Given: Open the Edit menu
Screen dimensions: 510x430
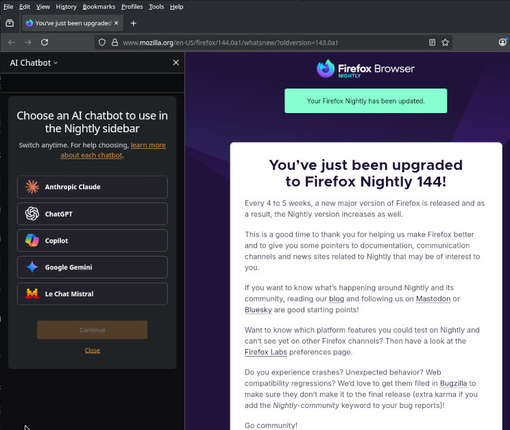Looking at the screenshot, I should pyautogui.click(x=25, y=6).
